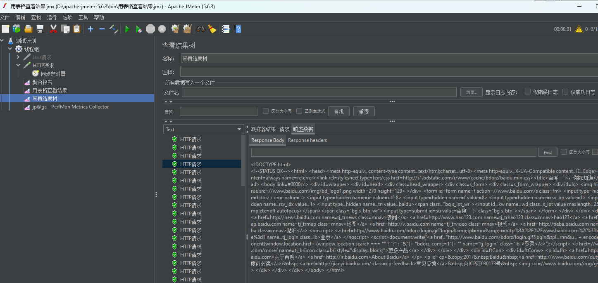Toggle 区分大小写 checkbox next to Find button

click(x=564, y=152)
